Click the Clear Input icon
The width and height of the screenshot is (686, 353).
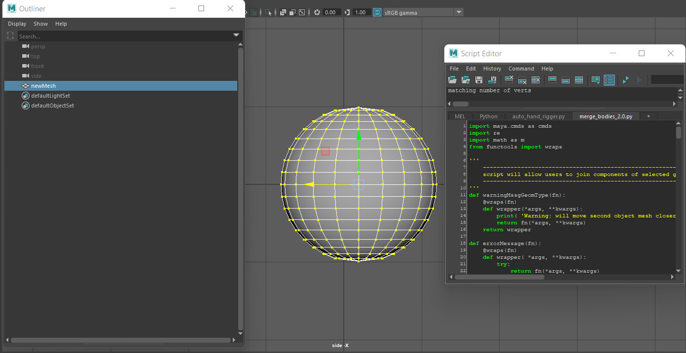pos(522,79)
